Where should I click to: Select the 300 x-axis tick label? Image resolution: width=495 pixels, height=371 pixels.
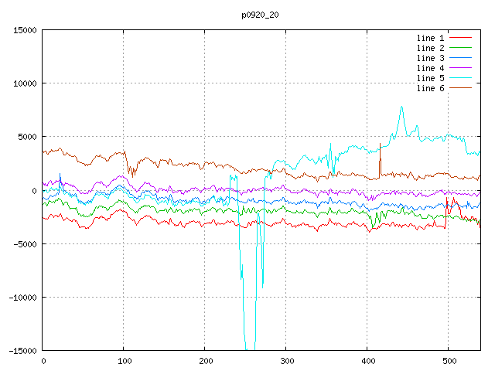coord(286,361)
